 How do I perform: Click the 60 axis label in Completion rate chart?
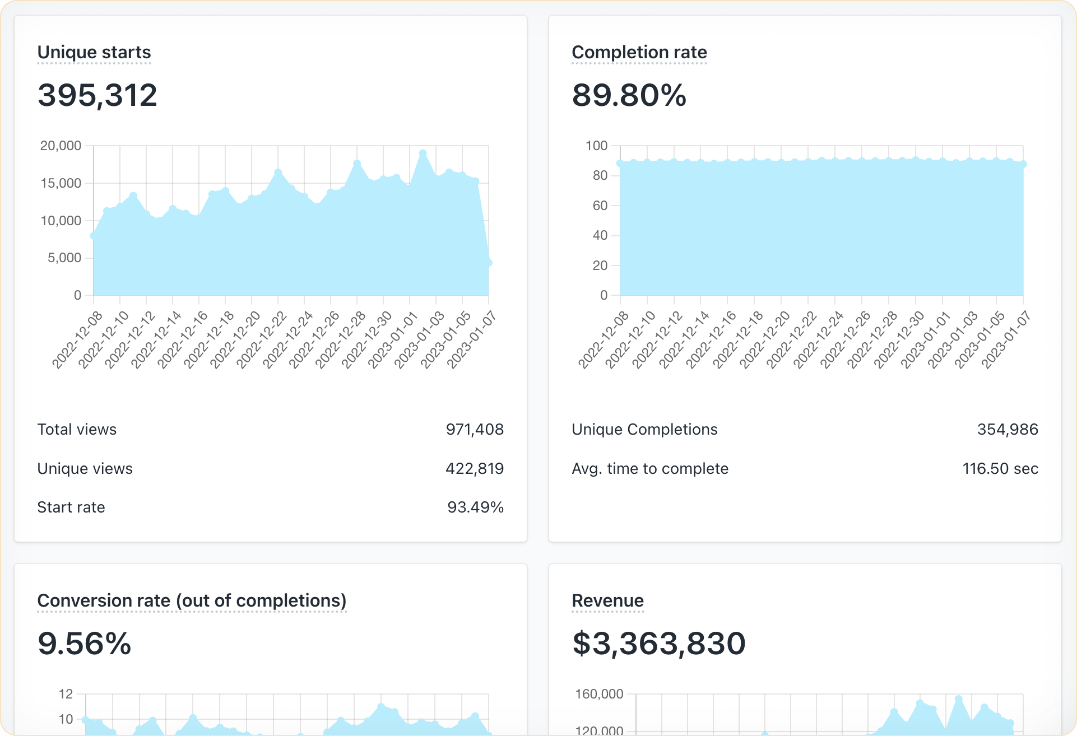click(600, 206)
